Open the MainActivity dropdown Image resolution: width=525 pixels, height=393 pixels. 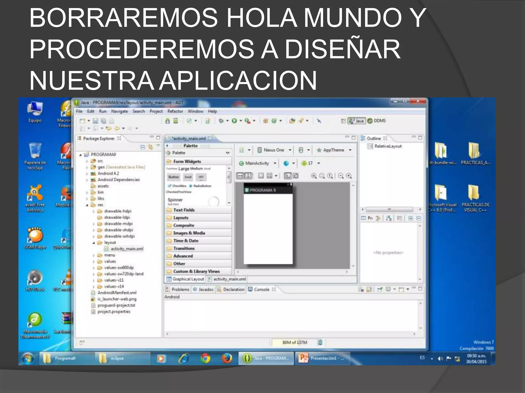[x=258, y=163]
